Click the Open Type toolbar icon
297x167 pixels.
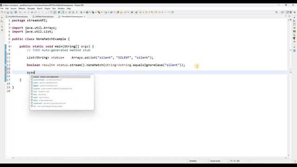[117, 13]
